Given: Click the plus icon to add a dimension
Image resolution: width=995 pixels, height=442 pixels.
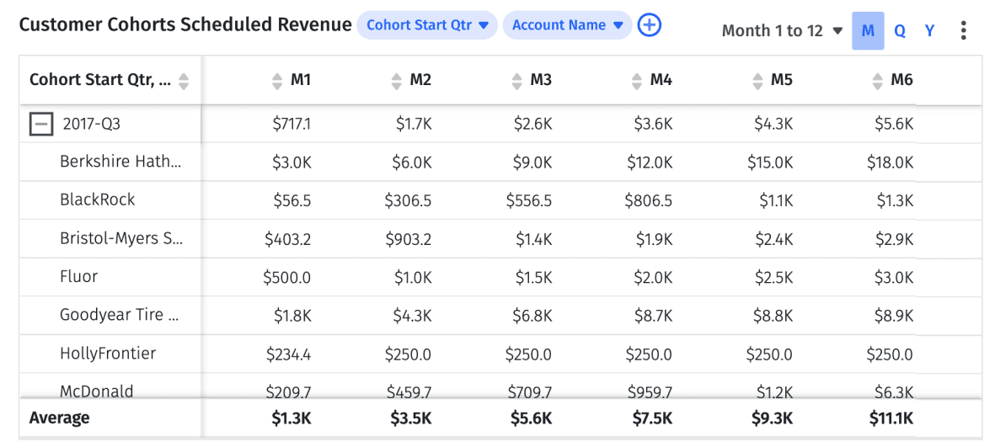Looking at the screenshot, I should pos(649,25).
